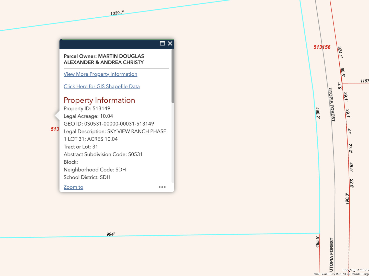Click the Zoom to link
Viewport: 369px width, 276px height.
click(x=73, y=187)
